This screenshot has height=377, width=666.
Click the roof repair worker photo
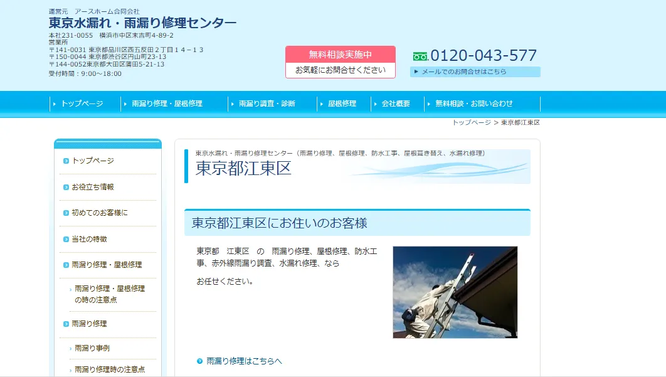pos(455,292)
